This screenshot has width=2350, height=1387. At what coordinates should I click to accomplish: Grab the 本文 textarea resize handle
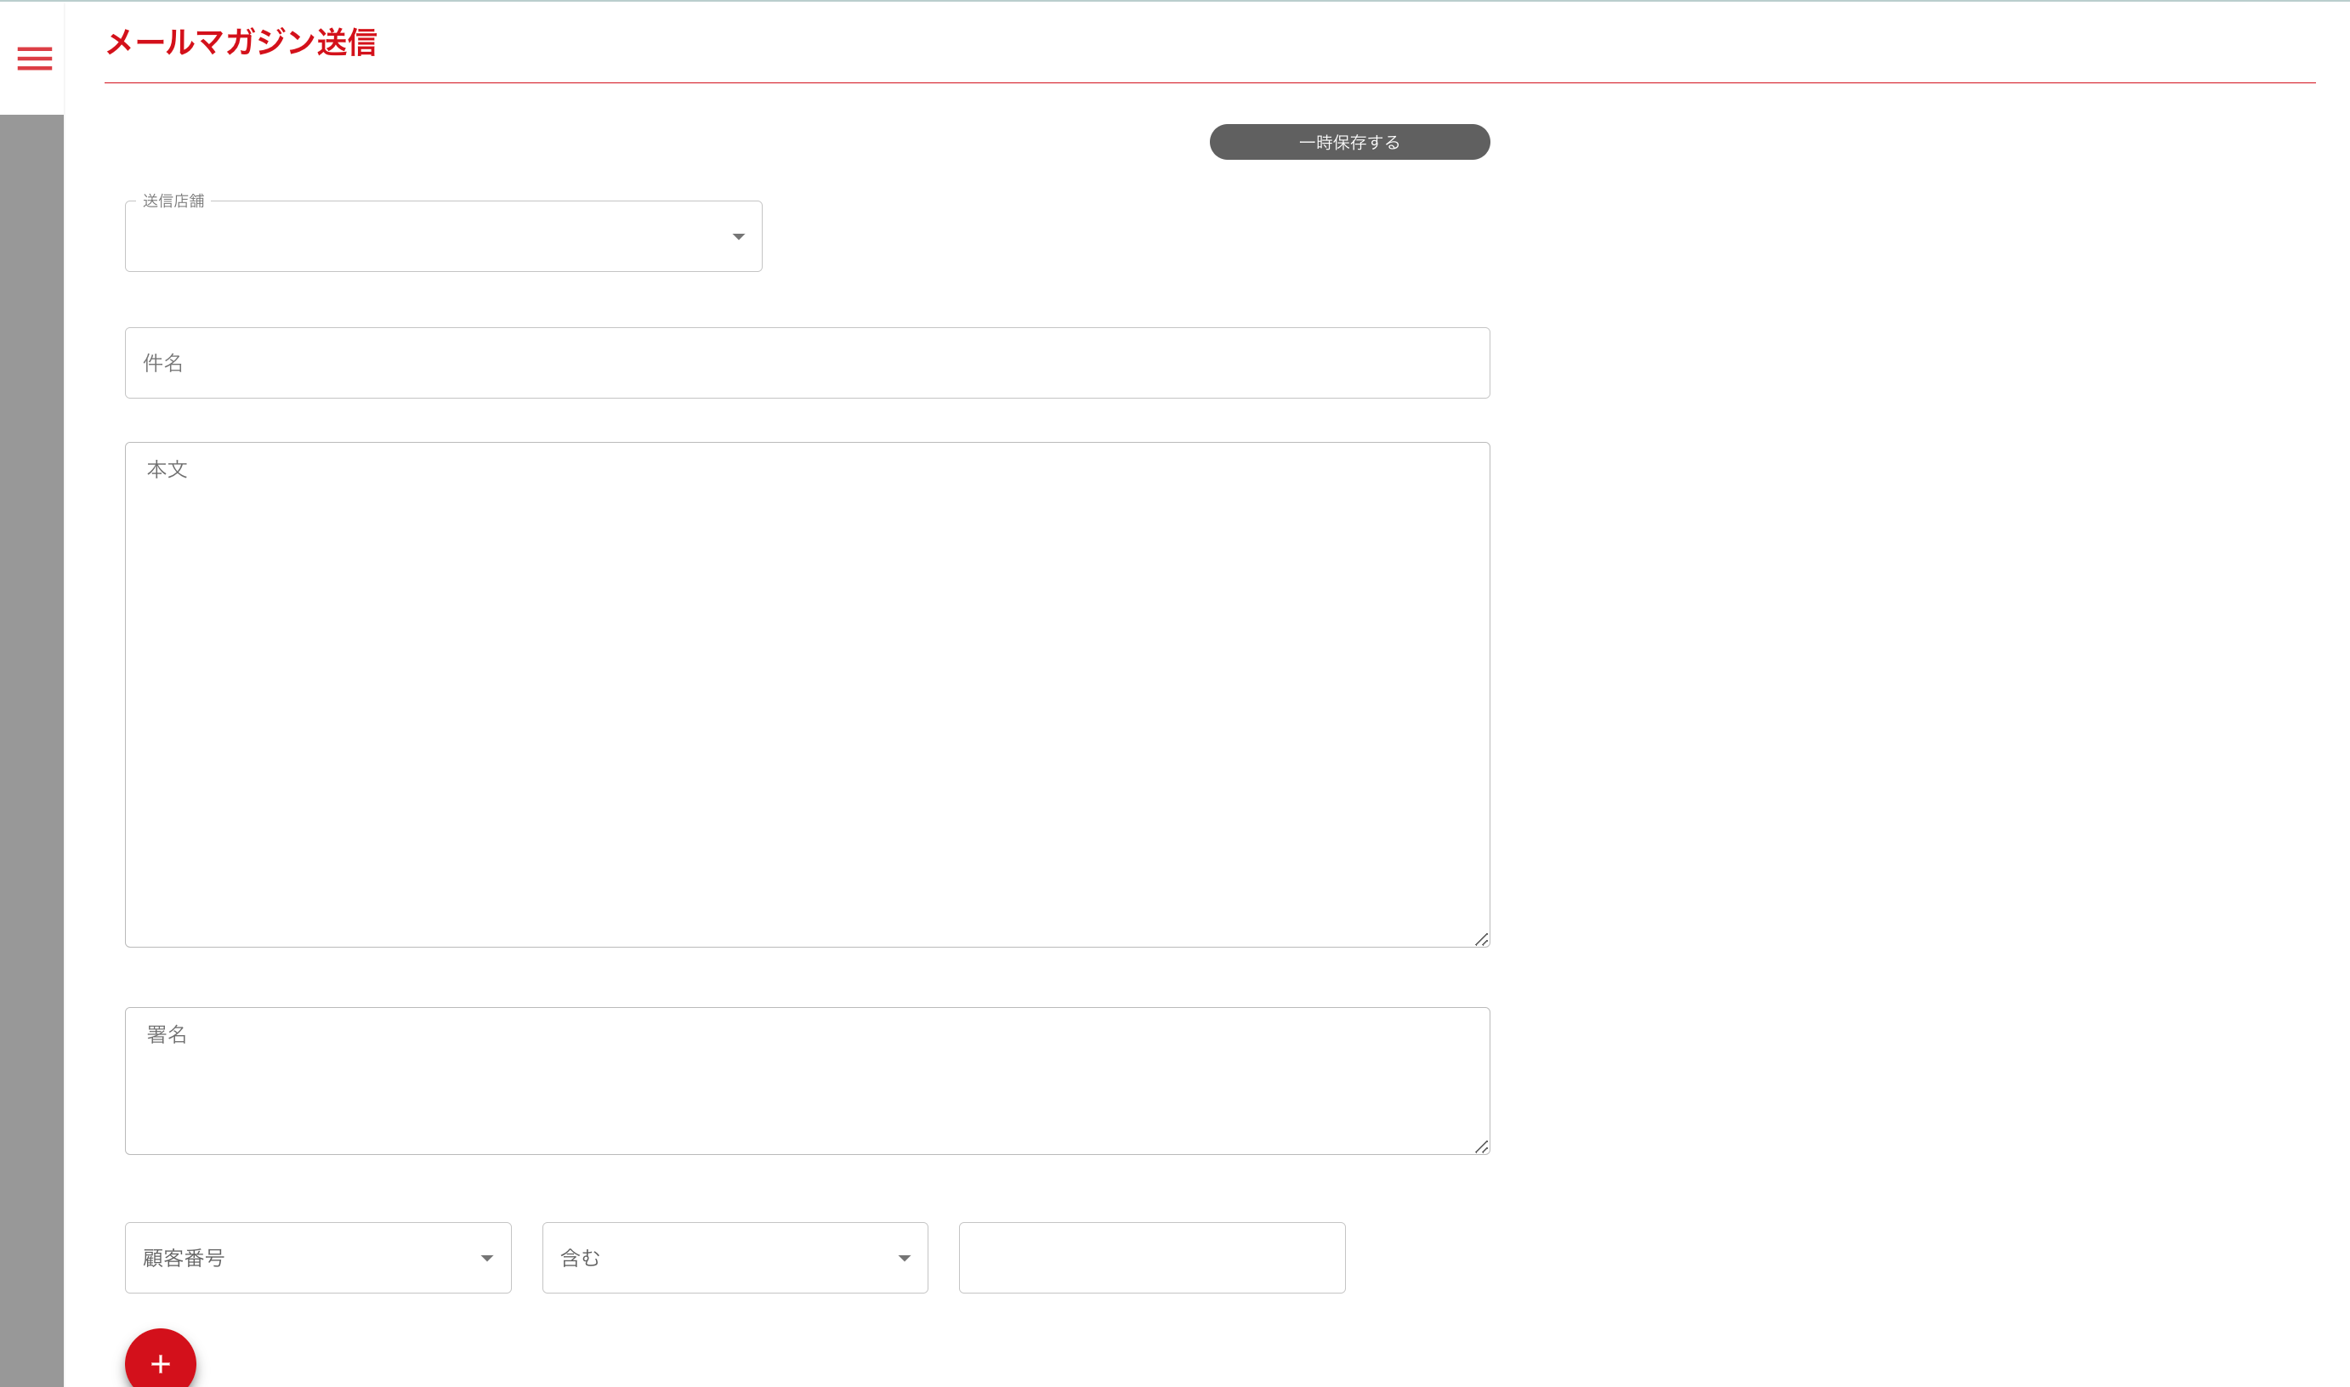pos(1481,939)
